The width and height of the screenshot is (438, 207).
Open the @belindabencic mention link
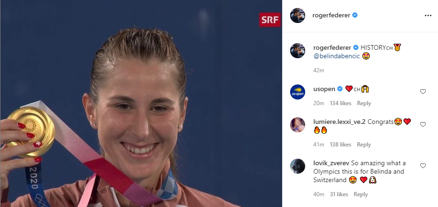[337, 56]
